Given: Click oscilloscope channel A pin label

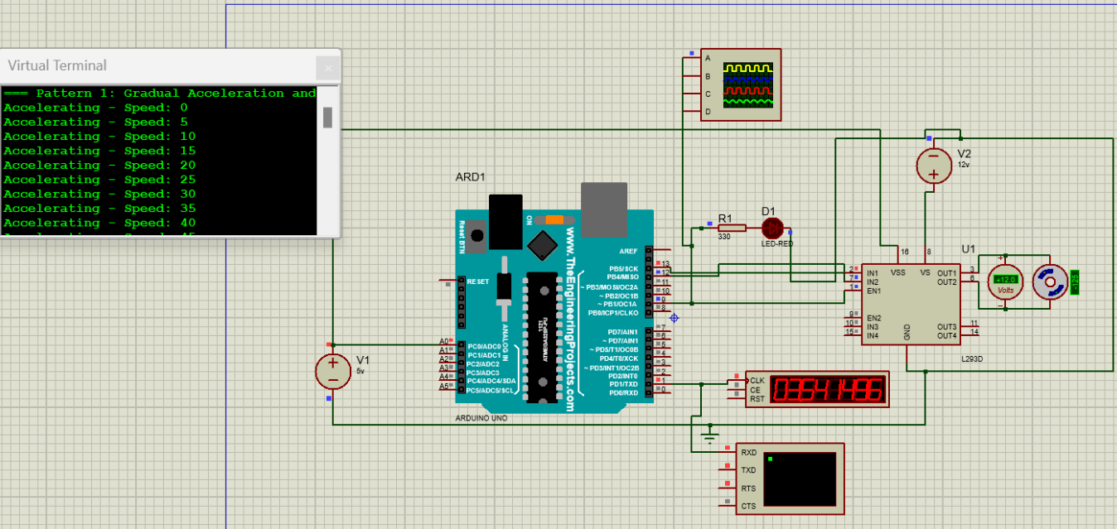Looking at the screenshot, I should [708, 58].
